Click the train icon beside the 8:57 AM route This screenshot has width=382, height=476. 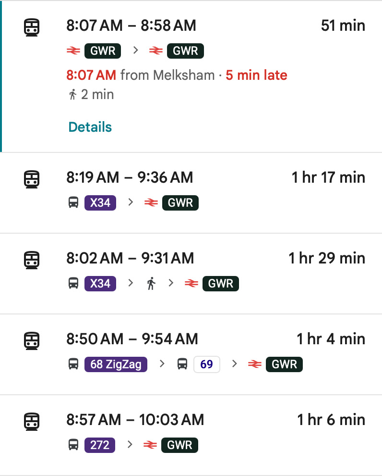[32, 422]
